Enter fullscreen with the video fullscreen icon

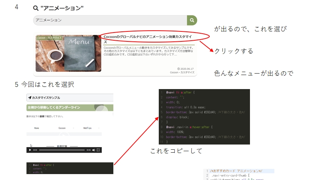[x=98, y=150]
